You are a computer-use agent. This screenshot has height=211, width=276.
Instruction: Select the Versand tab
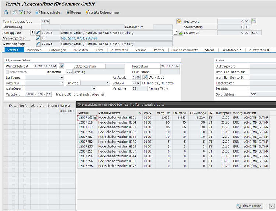[x=141, y=50]
